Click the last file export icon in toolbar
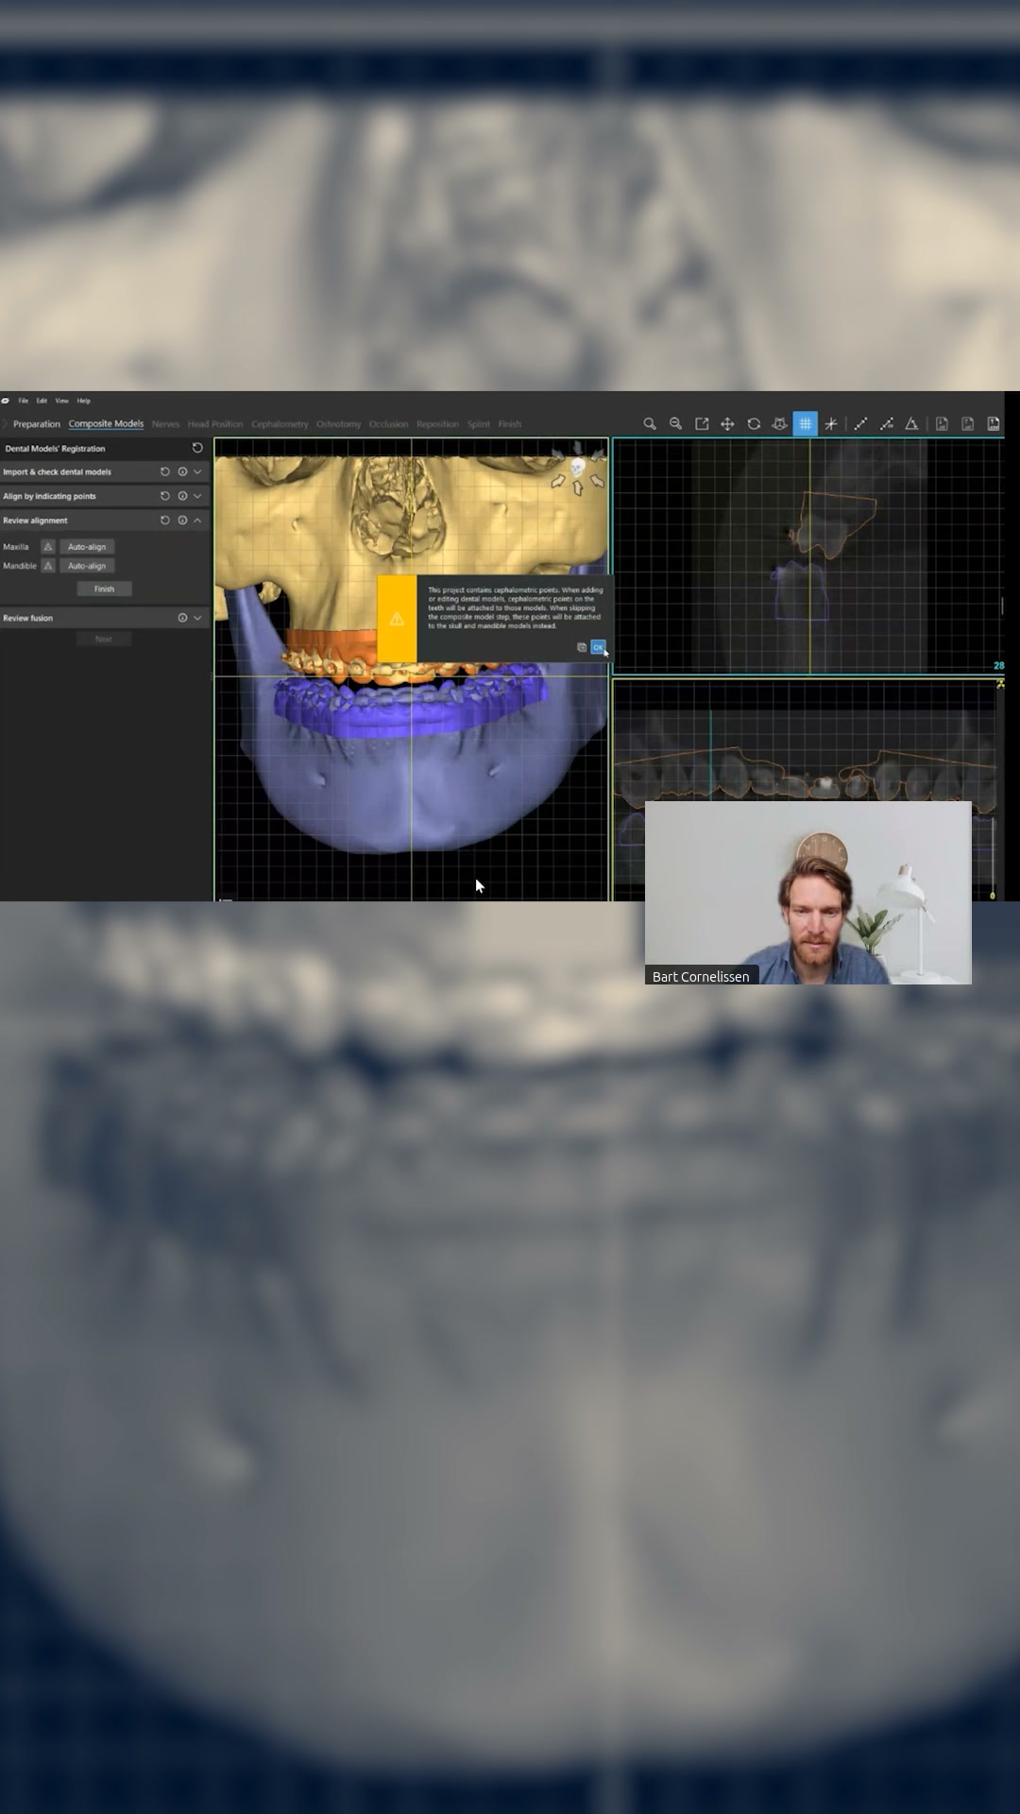Viewport: 1020px width, 1814px height. point(994,424)
